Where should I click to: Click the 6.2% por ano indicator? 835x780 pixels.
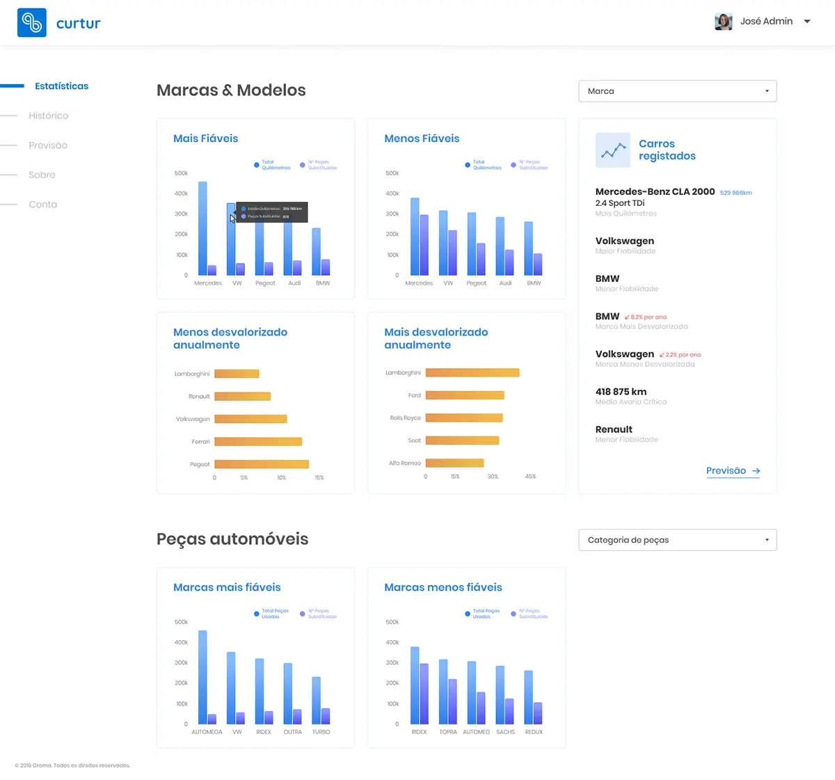[646, 317]
